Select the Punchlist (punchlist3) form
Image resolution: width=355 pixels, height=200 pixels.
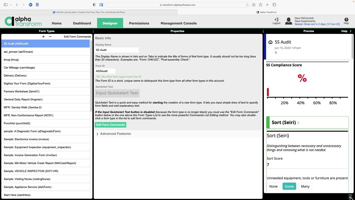45,123
